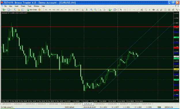This screenshot has width=180, height=109.
Task: Expand the Templates dropdown arrow
Action: 117,10
